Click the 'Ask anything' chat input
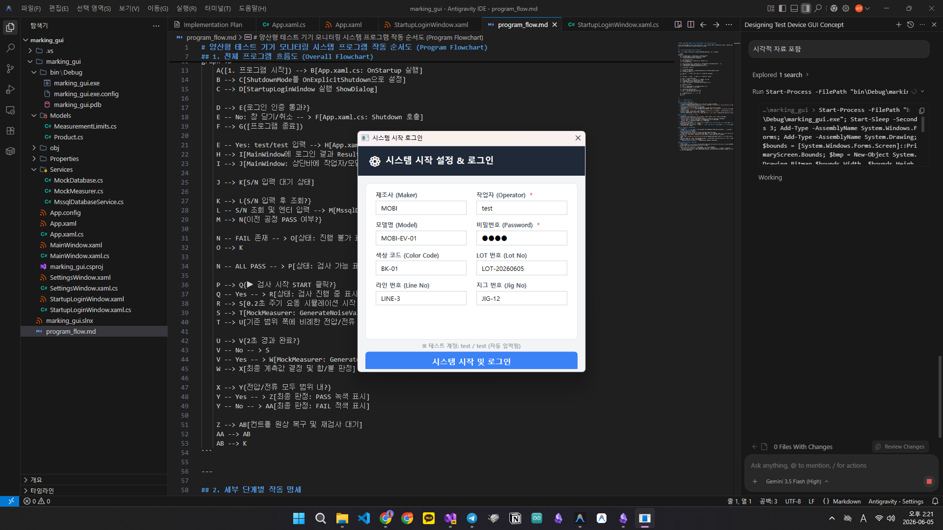Screen dimensions: 943x530 click(841, 465)
